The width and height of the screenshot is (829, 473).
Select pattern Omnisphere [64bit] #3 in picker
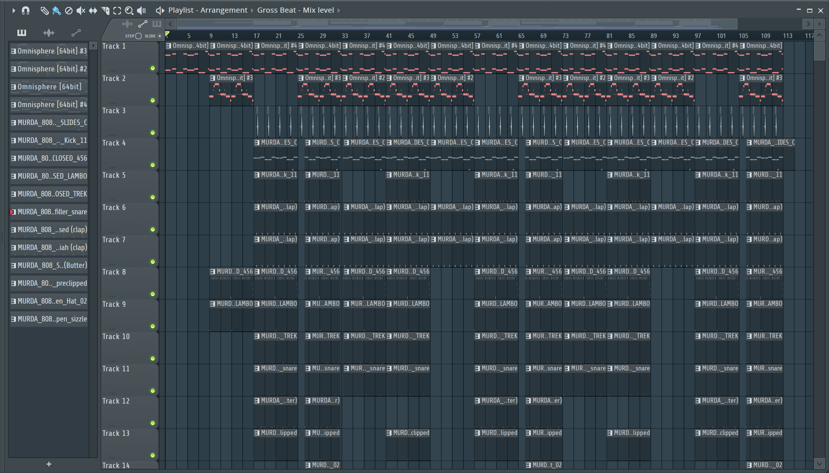click(x=49, y=51)
